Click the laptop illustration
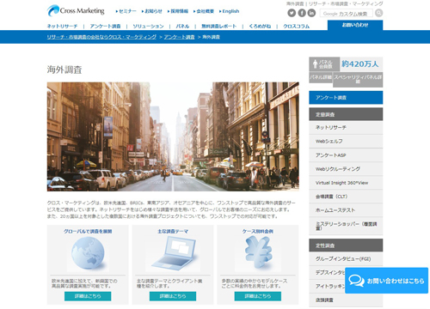Image resolution: width=430 pixels, height=309 pixels. coord(174,253)
